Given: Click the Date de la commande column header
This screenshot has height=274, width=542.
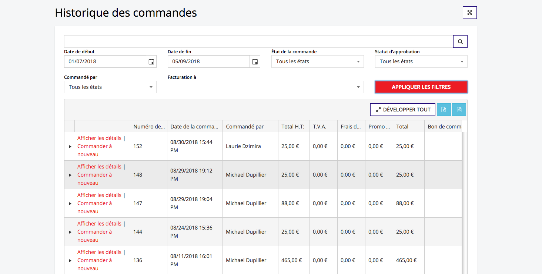Looking at the screenshot, I should [195, 127].
